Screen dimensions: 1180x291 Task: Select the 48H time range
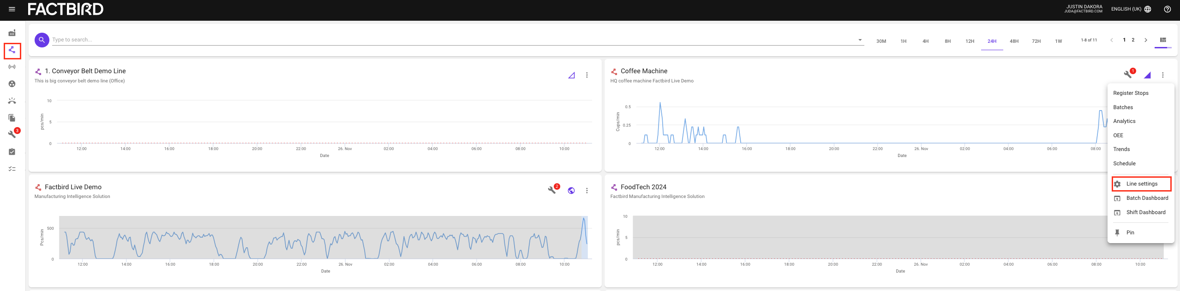coord(1014,41)
